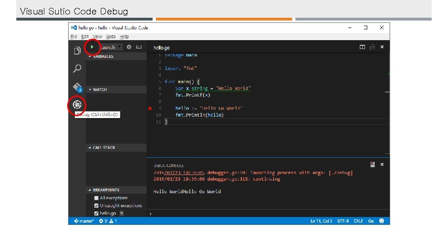Open launch configuration dropdown
Viewport: 448px width, 252px height.
click(111, 47)
